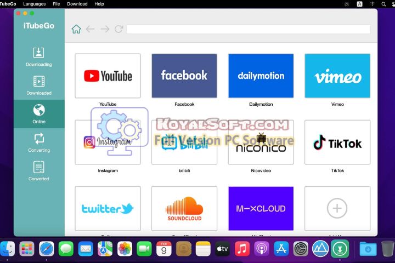Open the TikTok site tile
The height and width of the screenshot is (263, 395).
coord(337,142)
